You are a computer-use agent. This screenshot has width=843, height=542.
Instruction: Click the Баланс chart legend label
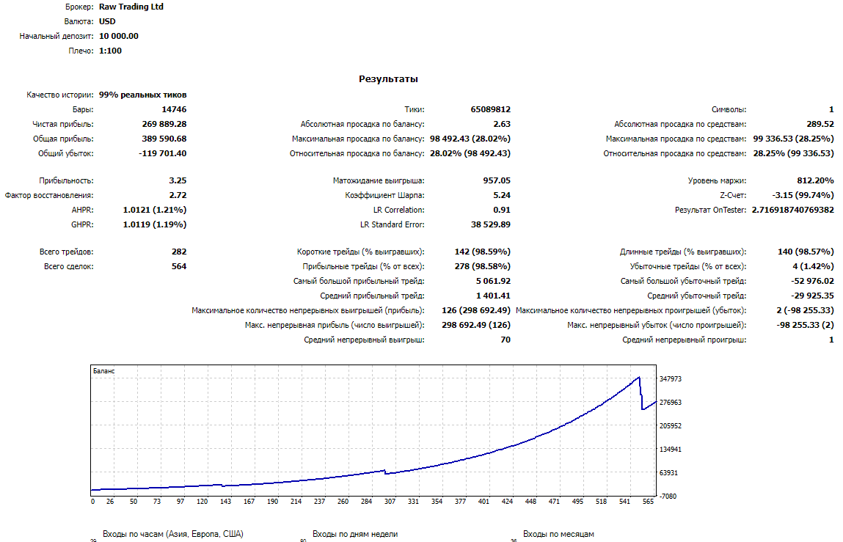(x=103, y=371)
